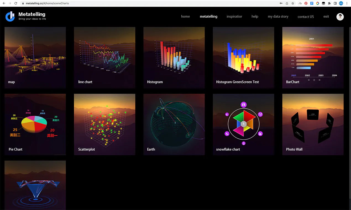Open the help nav item
Viewport: 351px width, 210px height.
[255, 17]
